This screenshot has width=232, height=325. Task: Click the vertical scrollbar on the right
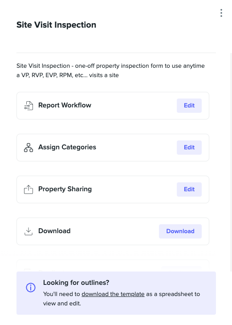click(x=231, y=162)
